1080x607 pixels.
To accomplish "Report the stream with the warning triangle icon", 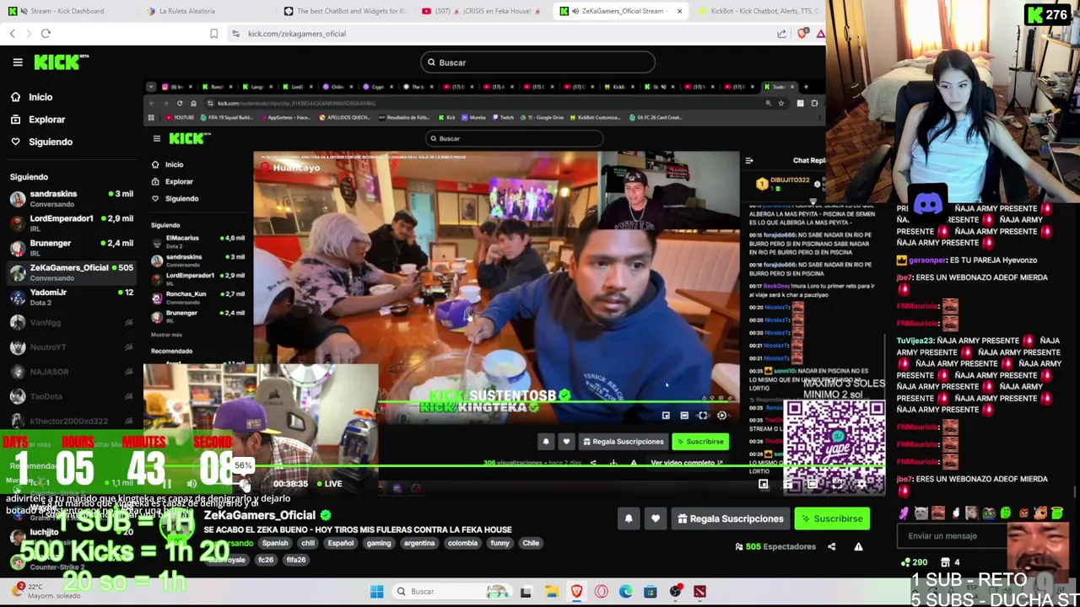I will pyautogui.click(x=858, y=546).
